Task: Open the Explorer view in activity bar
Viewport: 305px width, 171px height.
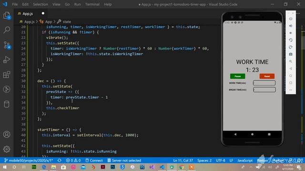Action: pyautogui.click(x=7, y=16)
